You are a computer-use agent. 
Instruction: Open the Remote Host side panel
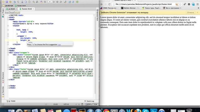click(x=97, y=15)
